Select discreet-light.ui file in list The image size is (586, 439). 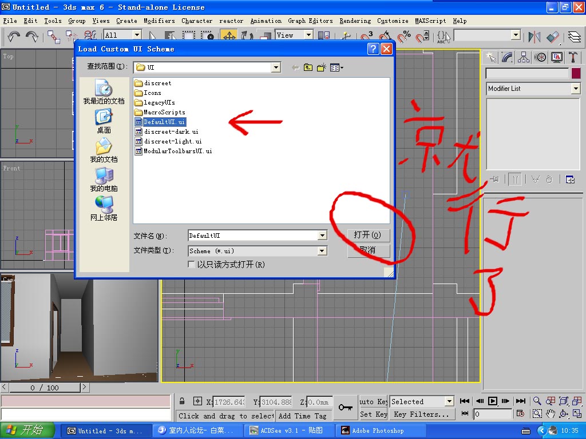[168, 141]
